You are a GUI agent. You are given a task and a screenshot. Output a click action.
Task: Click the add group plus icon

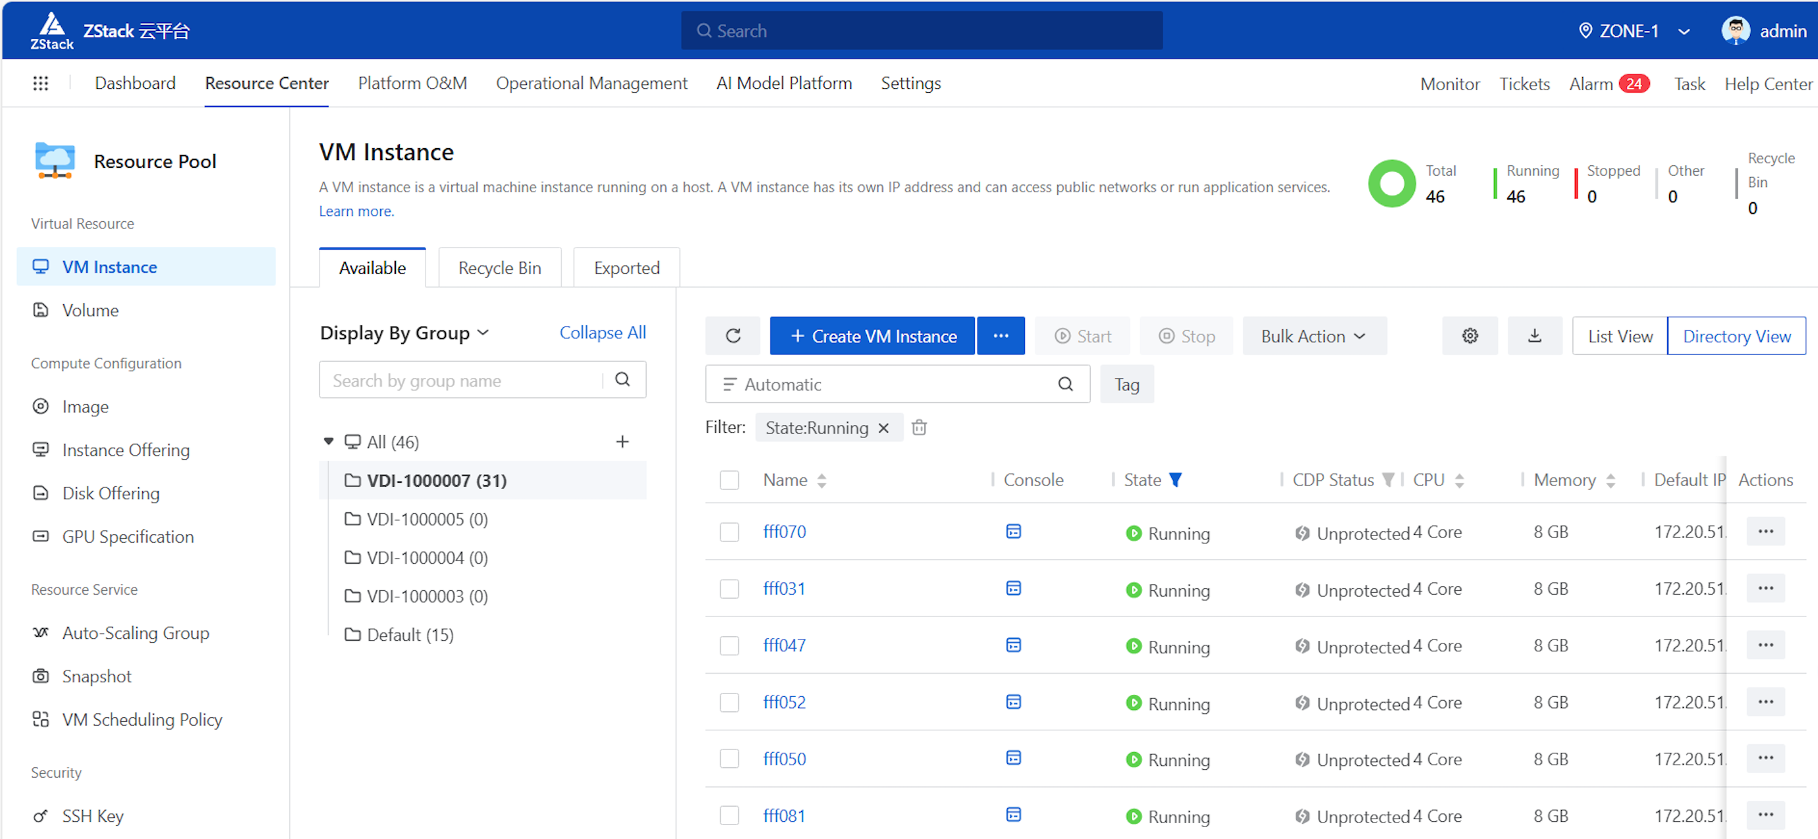pos(622,442)
